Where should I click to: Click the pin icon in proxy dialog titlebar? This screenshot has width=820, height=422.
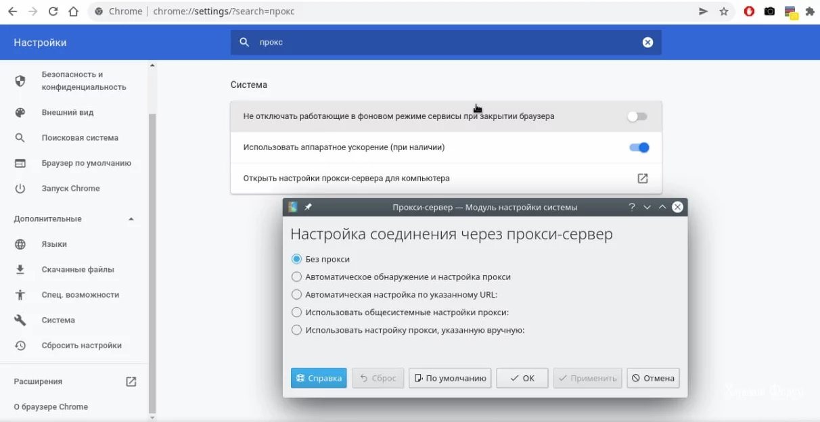pyautogui.click(x=308, y=207)
